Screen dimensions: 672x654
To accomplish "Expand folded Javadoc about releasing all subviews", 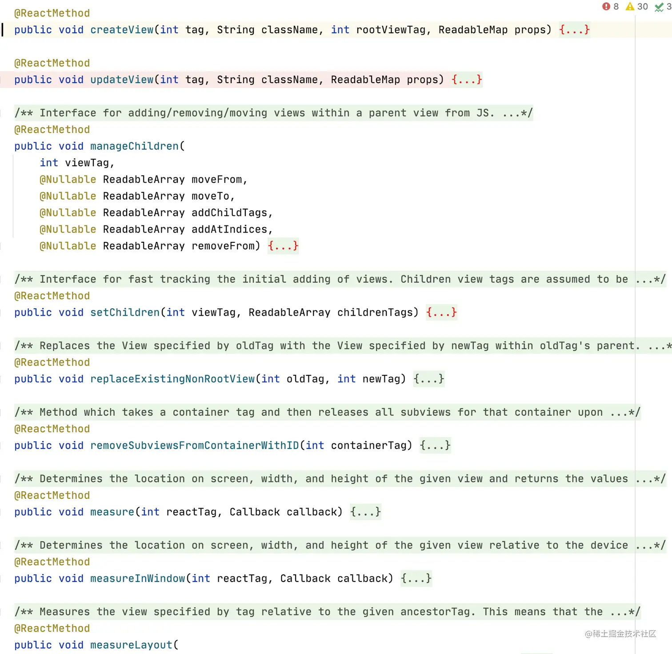I will point(327,412).
